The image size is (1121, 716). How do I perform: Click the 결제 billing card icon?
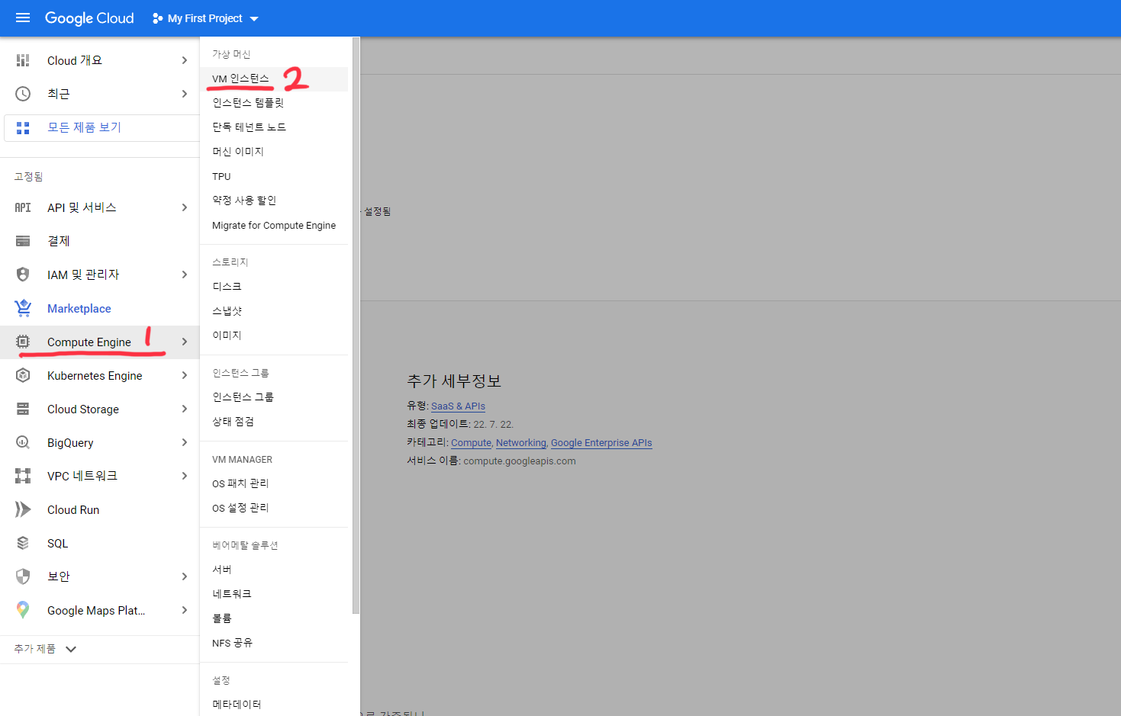(23, 241)
